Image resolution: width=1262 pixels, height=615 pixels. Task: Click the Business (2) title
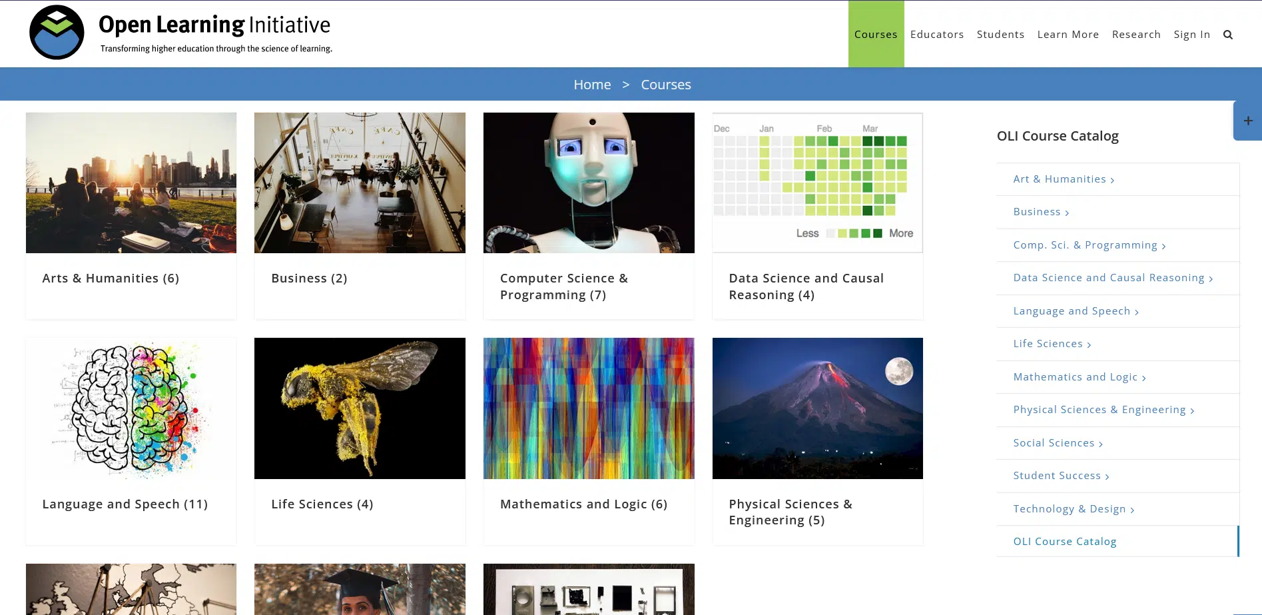309,279
